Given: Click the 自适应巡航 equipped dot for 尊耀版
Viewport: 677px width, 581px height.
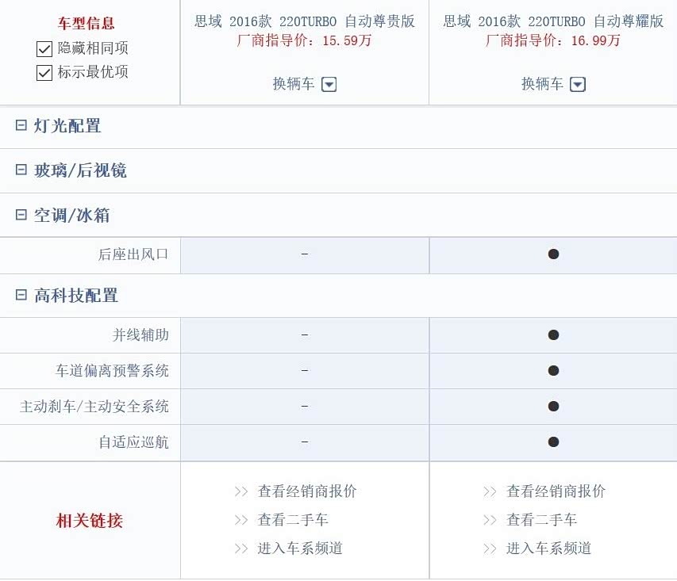Looking at the screenshot, I should (553, 442).
